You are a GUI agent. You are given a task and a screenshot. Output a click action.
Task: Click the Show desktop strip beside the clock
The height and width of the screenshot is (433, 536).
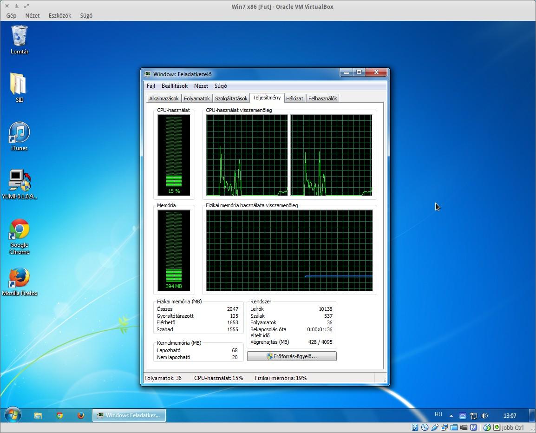tap(533, 415)
